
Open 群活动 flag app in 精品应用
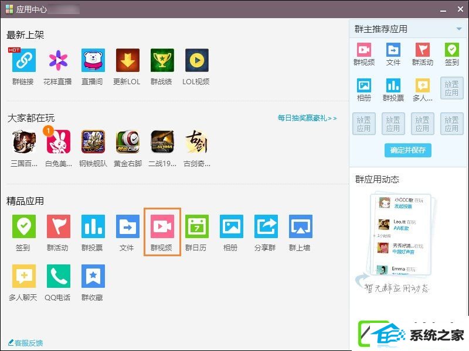(58, 226)
